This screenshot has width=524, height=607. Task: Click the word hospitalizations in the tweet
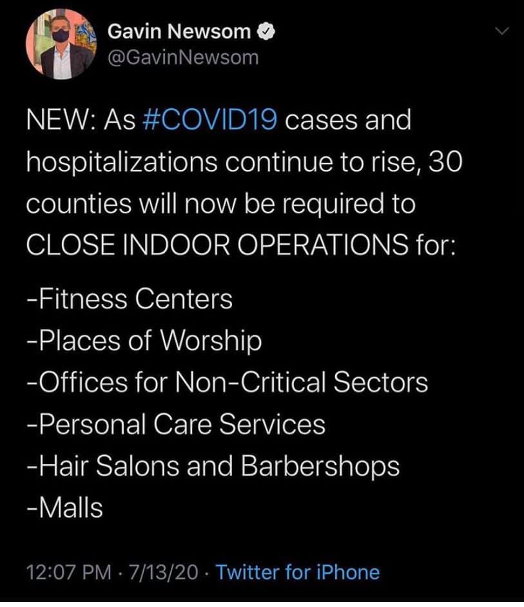pos(121,162)
